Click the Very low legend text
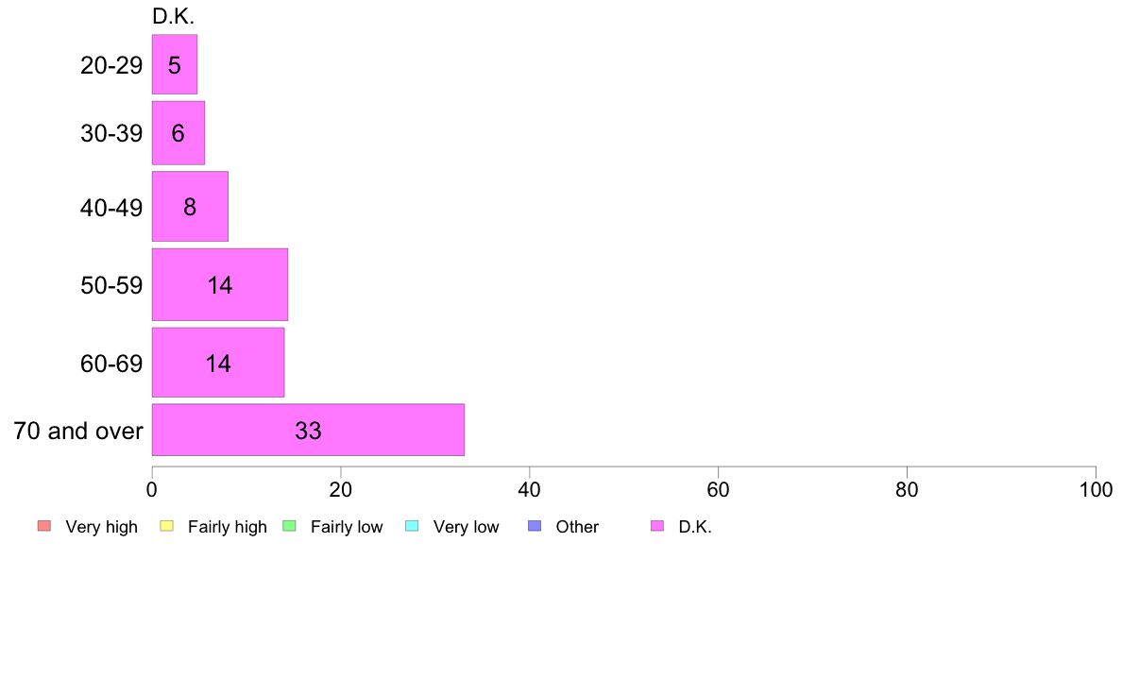 (466, 527)
